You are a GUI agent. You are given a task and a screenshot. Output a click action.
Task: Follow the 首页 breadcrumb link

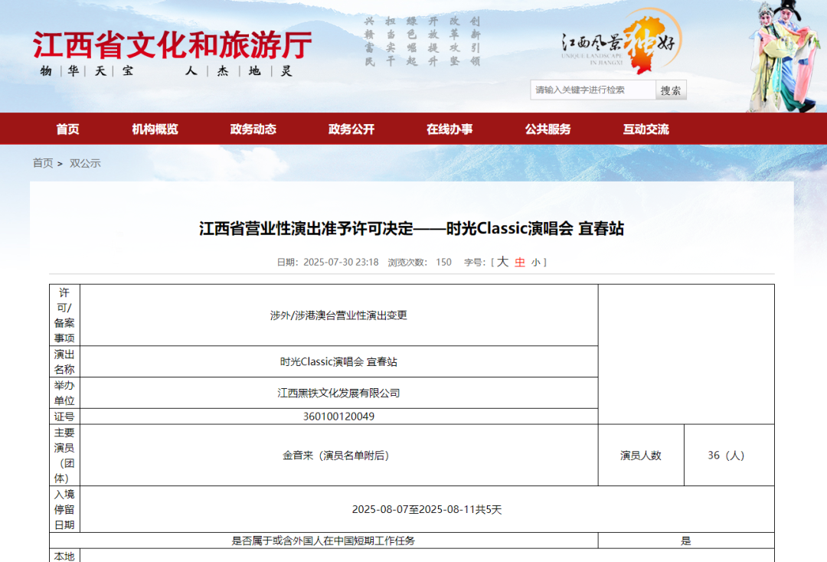pos(43,163)
